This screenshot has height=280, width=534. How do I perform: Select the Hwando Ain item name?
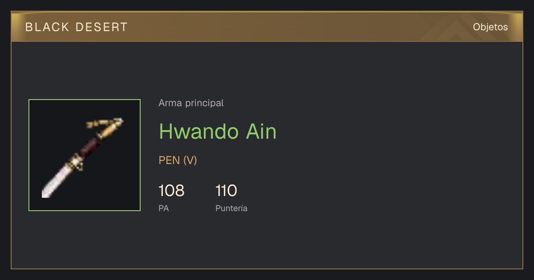[x=218, y=132]
